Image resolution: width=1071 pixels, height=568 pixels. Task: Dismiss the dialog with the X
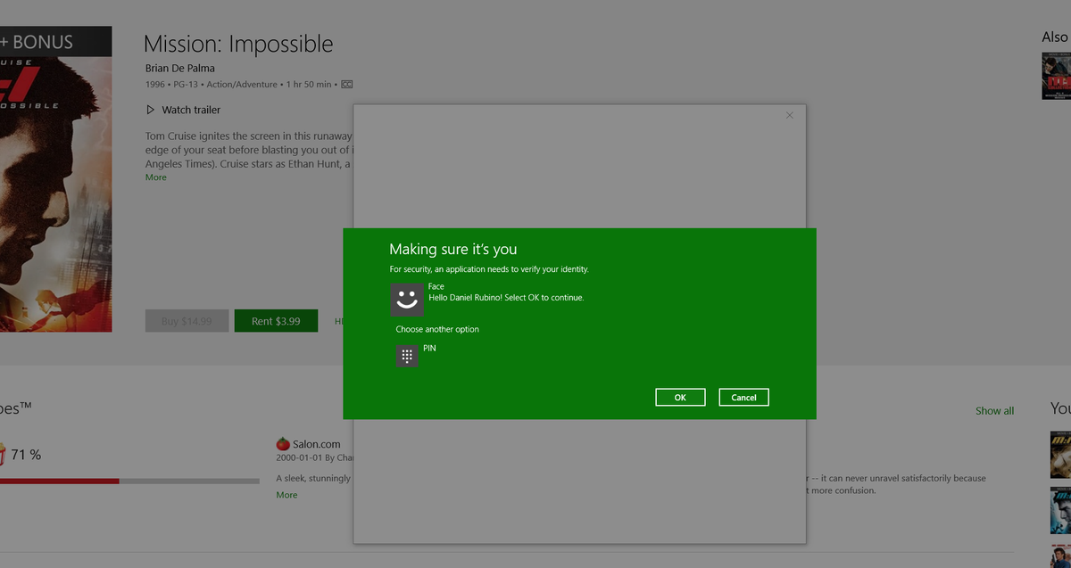coord(789,115)
